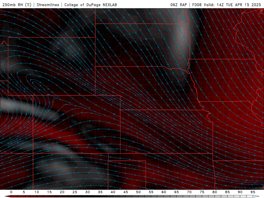264x198 pixels.
Task: Click the "95" colorbar scale label
Action: [253, 192]
